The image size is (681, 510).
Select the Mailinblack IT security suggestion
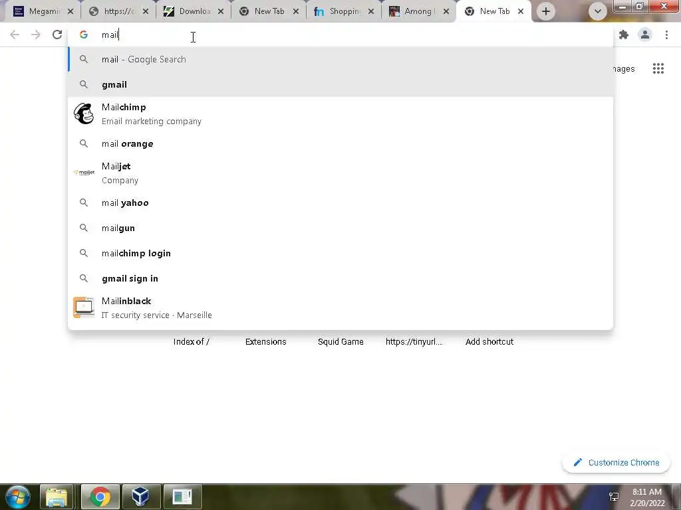click(x=340, y=308)
